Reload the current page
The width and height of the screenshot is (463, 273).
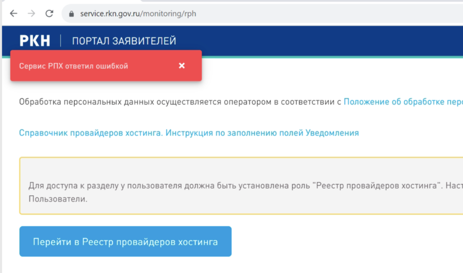coord(49,14)
